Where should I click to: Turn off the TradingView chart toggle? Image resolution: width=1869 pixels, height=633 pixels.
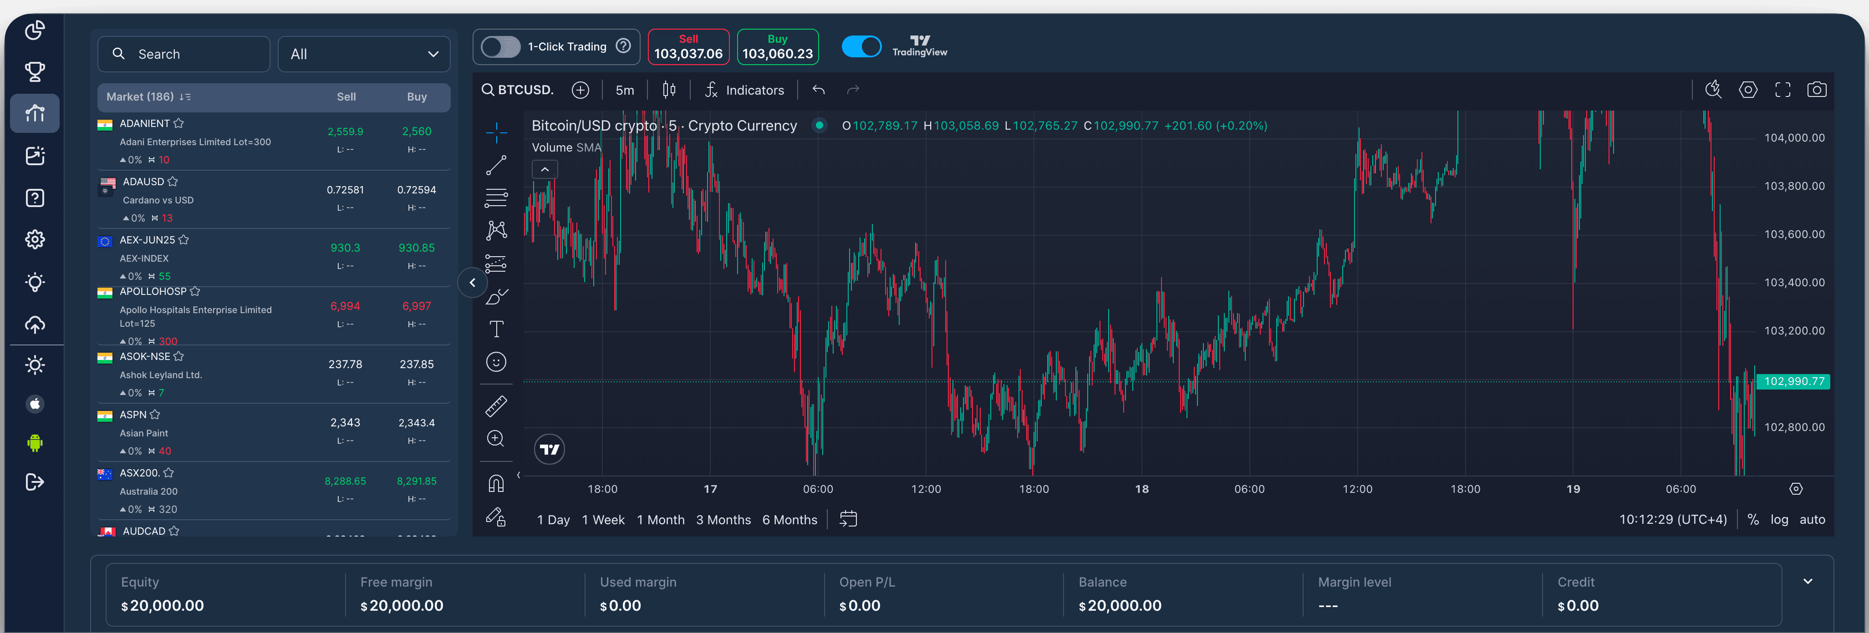pos(861,46)
